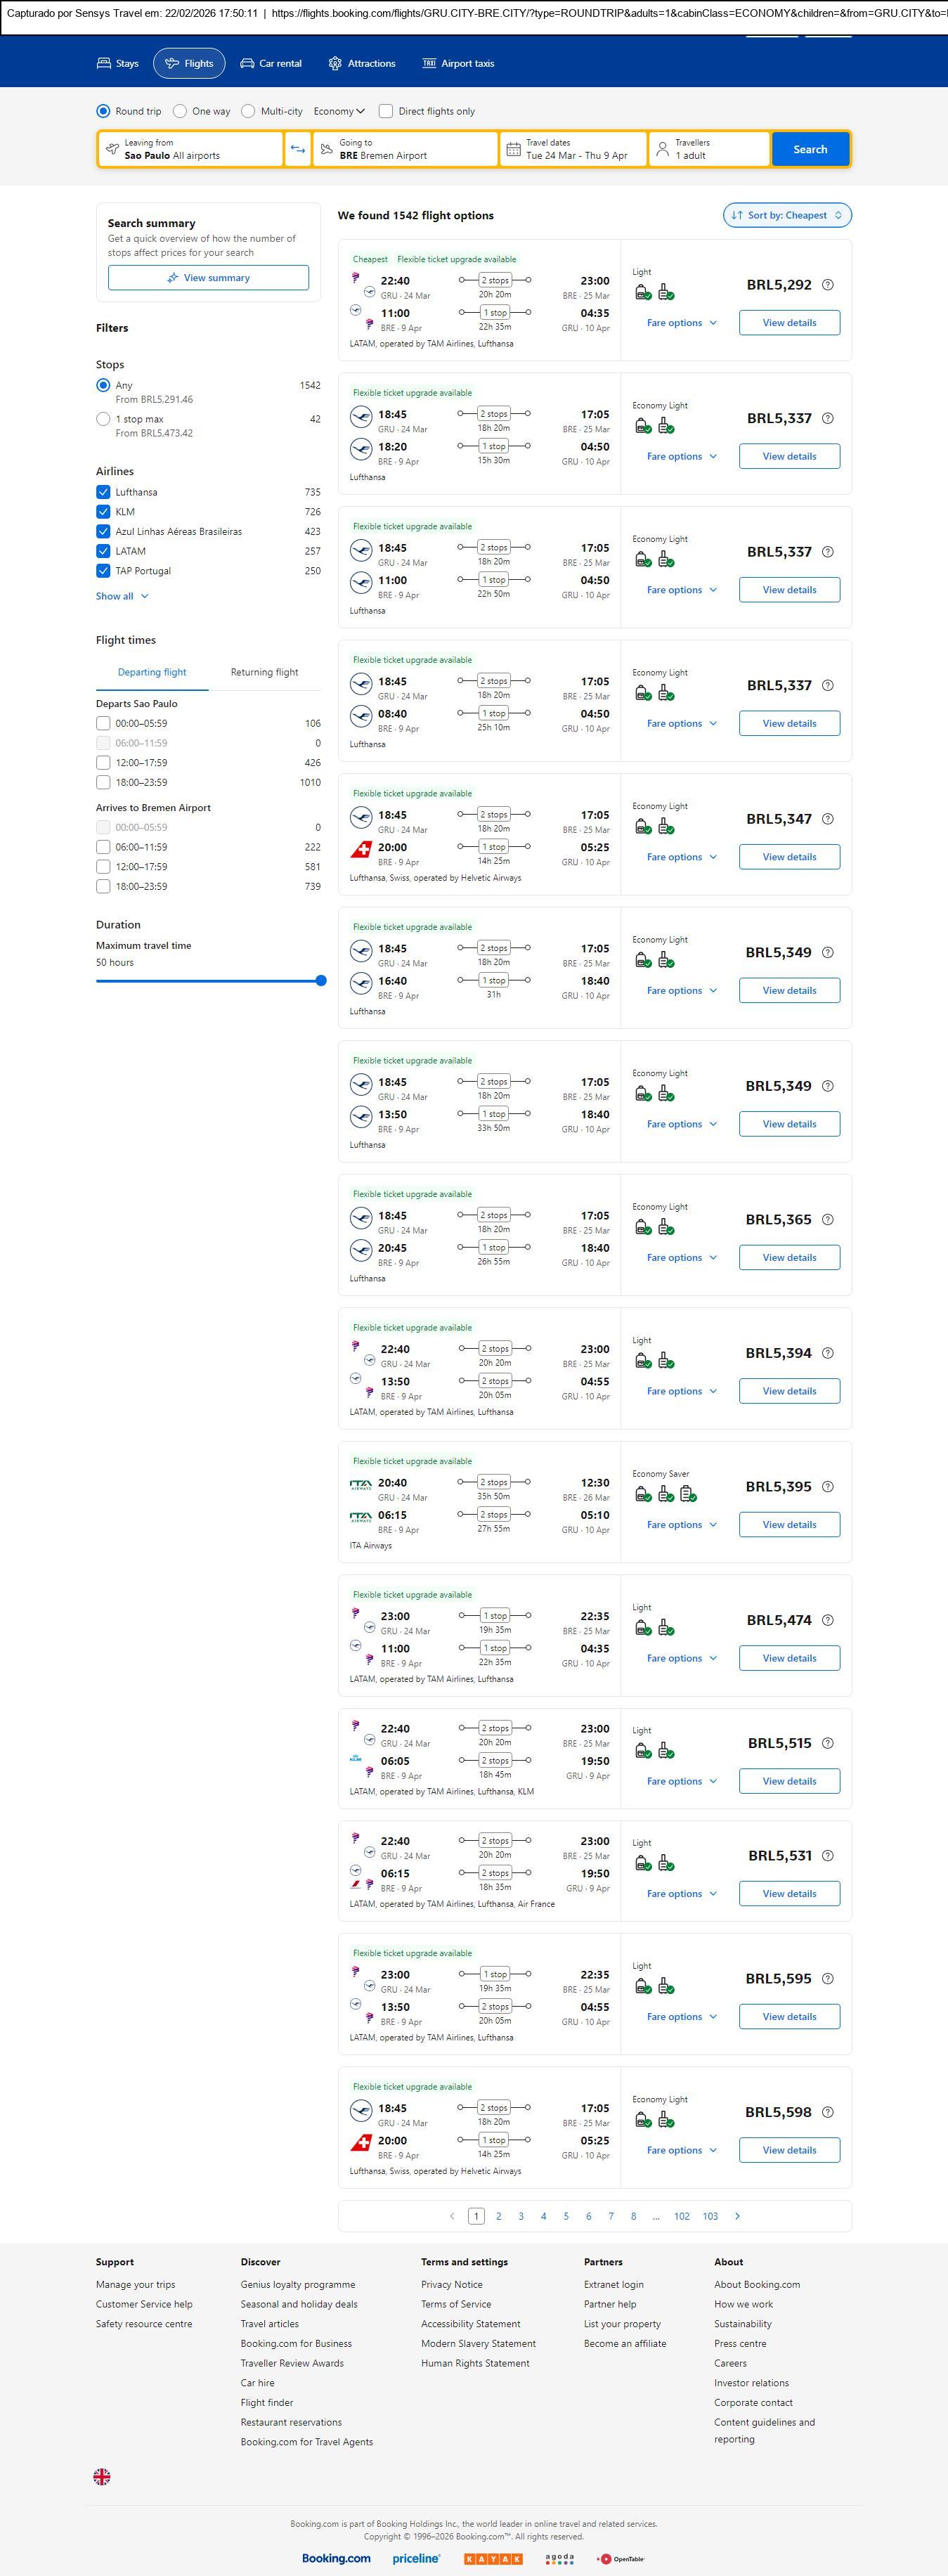Click the next page arrow in pagination

pyautogui.click(x=738, y=2216)
